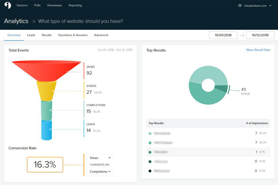
Task: Open the Advanced tab
Action: (x=101, y=35)
